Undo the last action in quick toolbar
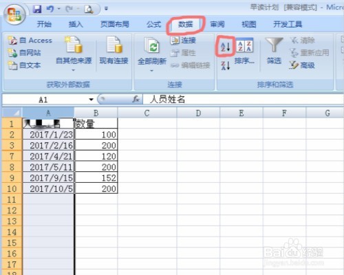The image size is (344, 275). pos(50,9)
